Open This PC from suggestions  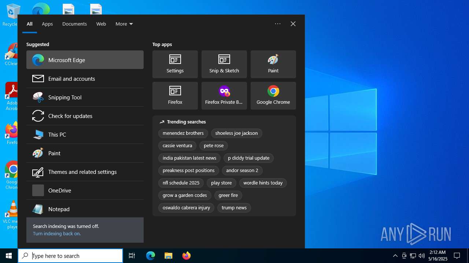pos(85,134)
